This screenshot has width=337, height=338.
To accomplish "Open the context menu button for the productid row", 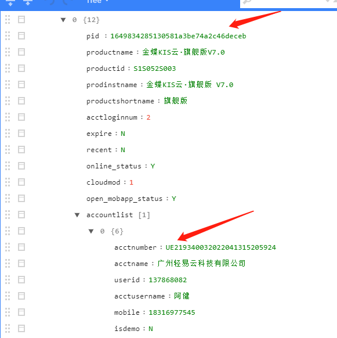I will 21,69.
